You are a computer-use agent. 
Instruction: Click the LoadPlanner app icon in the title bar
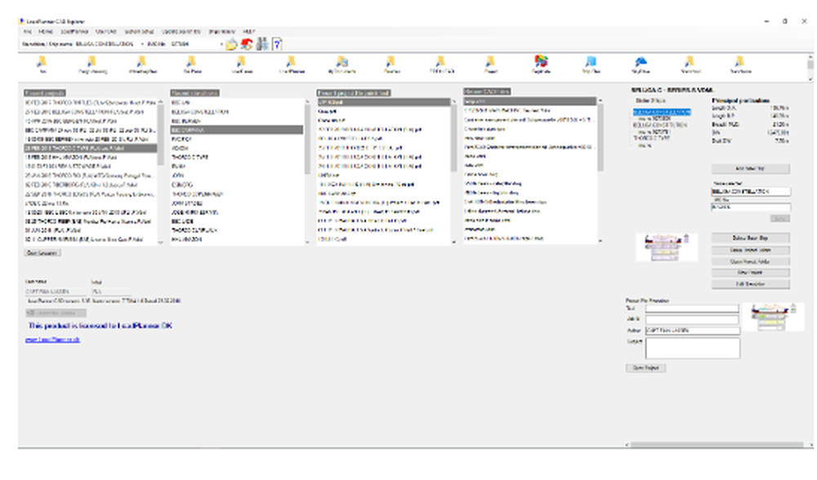pos(22,21)
